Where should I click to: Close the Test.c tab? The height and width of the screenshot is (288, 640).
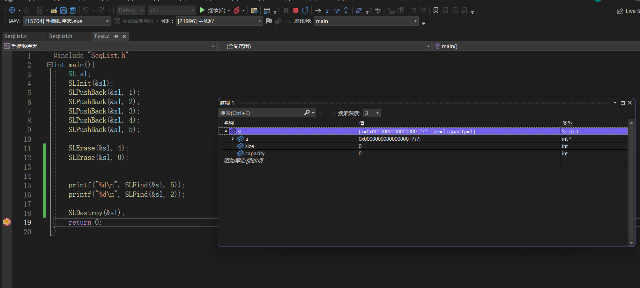[124, 36]
